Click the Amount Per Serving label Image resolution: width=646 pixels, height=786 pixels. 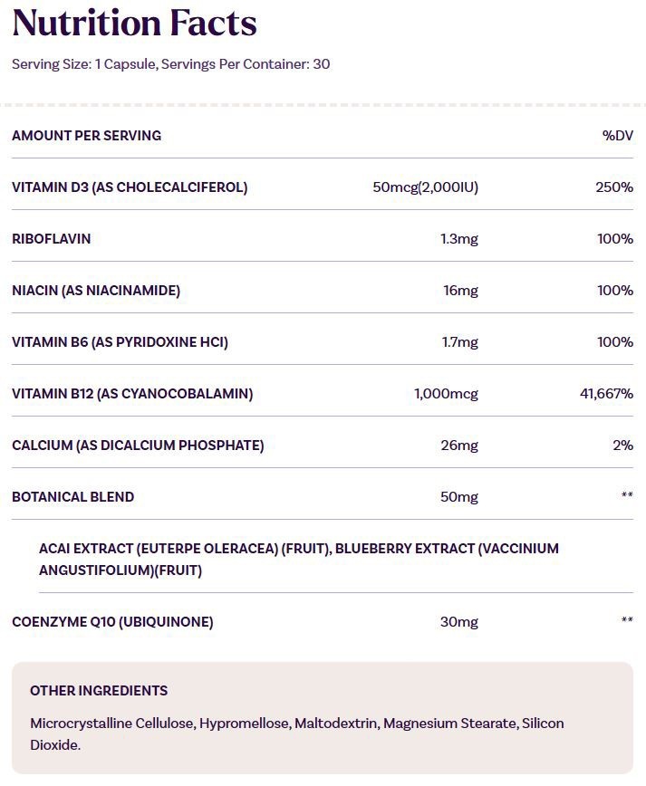(x=87, y=135)
